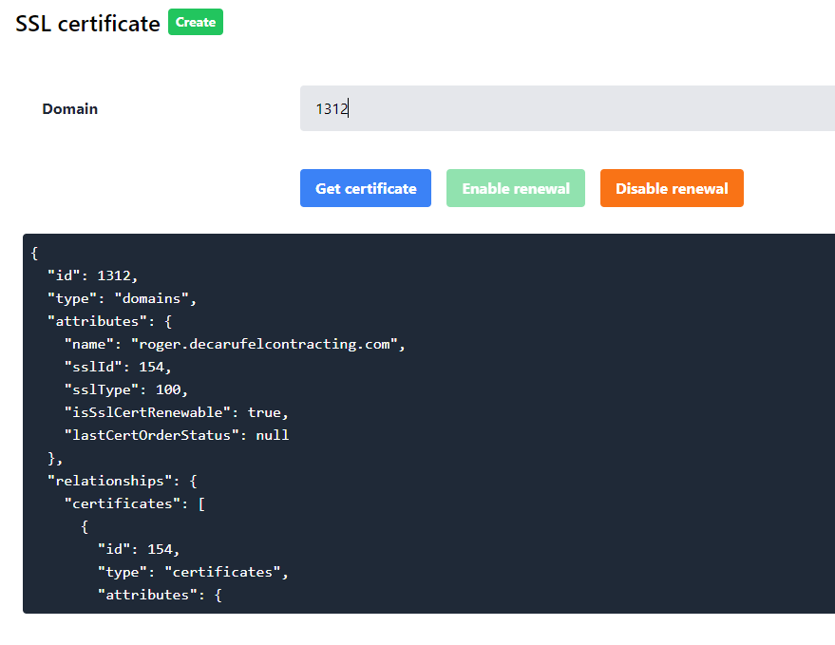Click the isSslCertRenewable true value
This screenshot has width=835, height=645.
pos(267,412)
